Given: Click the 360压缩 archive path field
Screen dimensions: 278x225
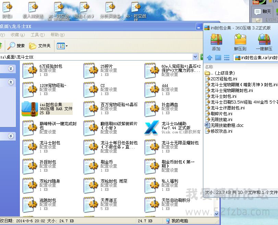Looking at the screenshot, I should [x=256, y=58].
